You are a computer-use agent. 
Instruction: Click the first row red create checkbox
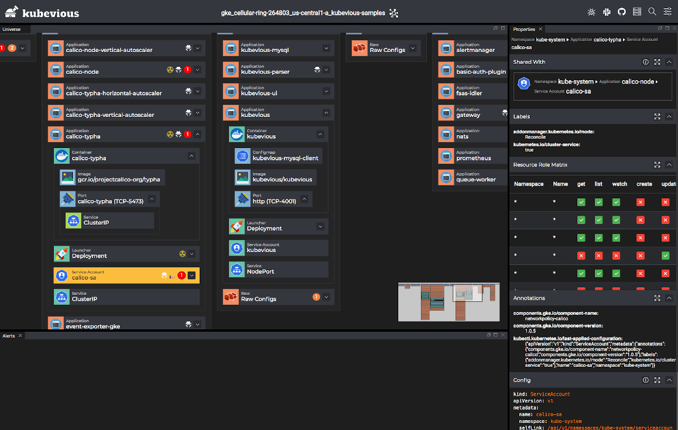pyautogui.click(x=641, y=202)
